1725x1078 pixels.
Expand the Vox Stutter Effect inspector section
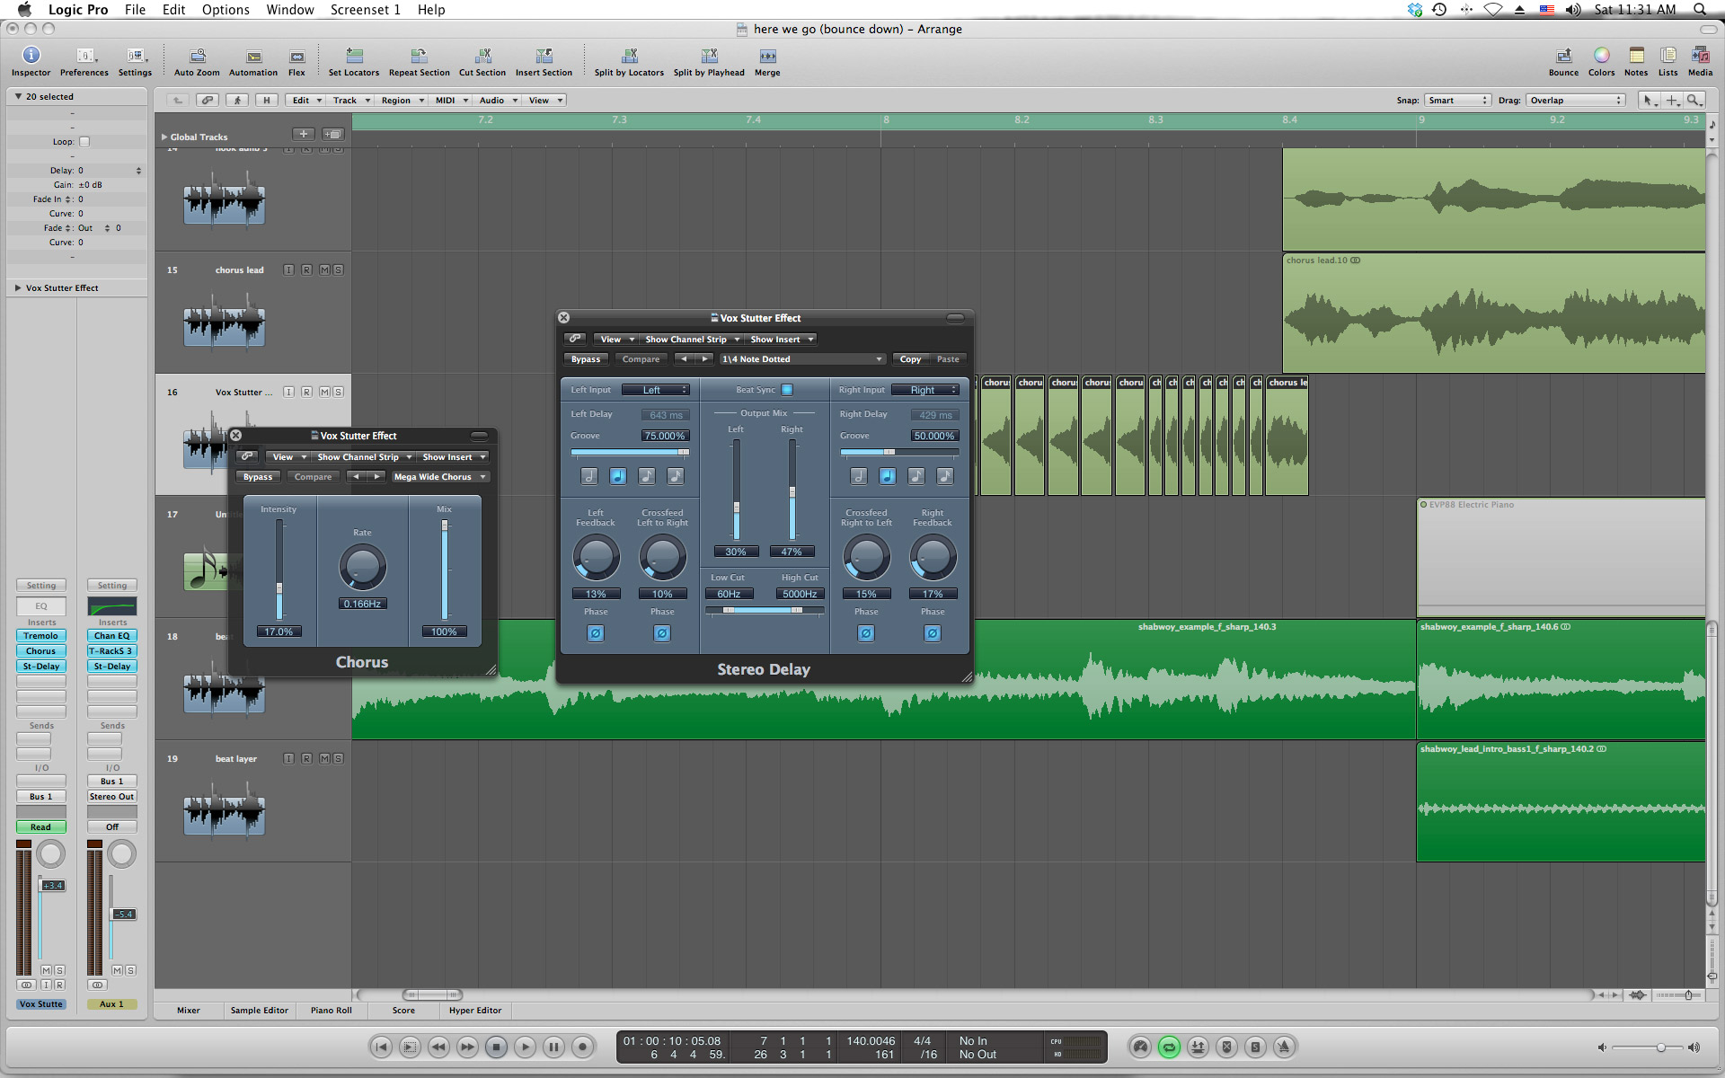pos(18,287)
